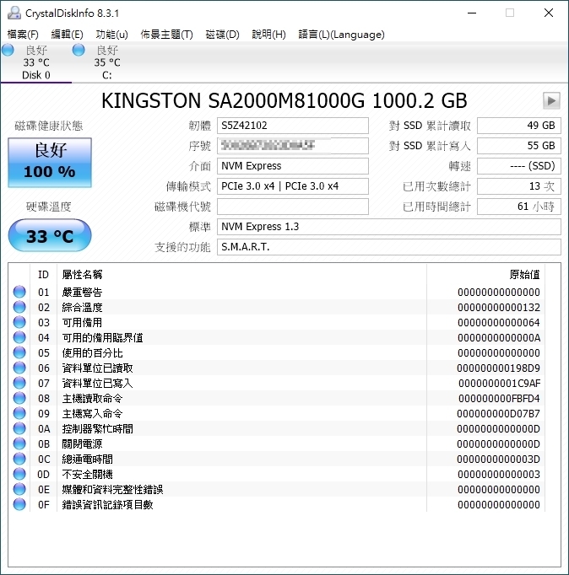
Task: Open the 功能(u) menu
Action: [111, 35]
